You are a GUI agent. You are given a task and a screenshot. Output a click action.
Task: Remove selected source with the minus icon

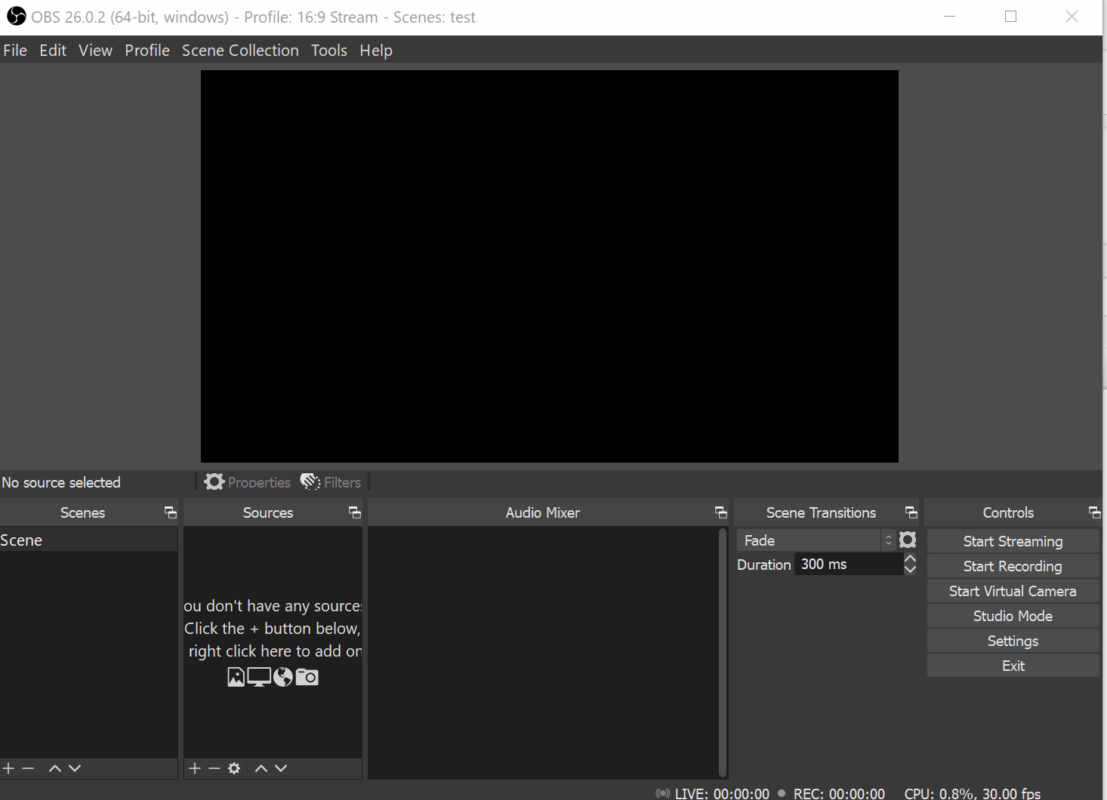(x=214, y=768)
